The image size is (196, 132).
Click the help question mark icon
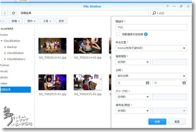[167, 6]
